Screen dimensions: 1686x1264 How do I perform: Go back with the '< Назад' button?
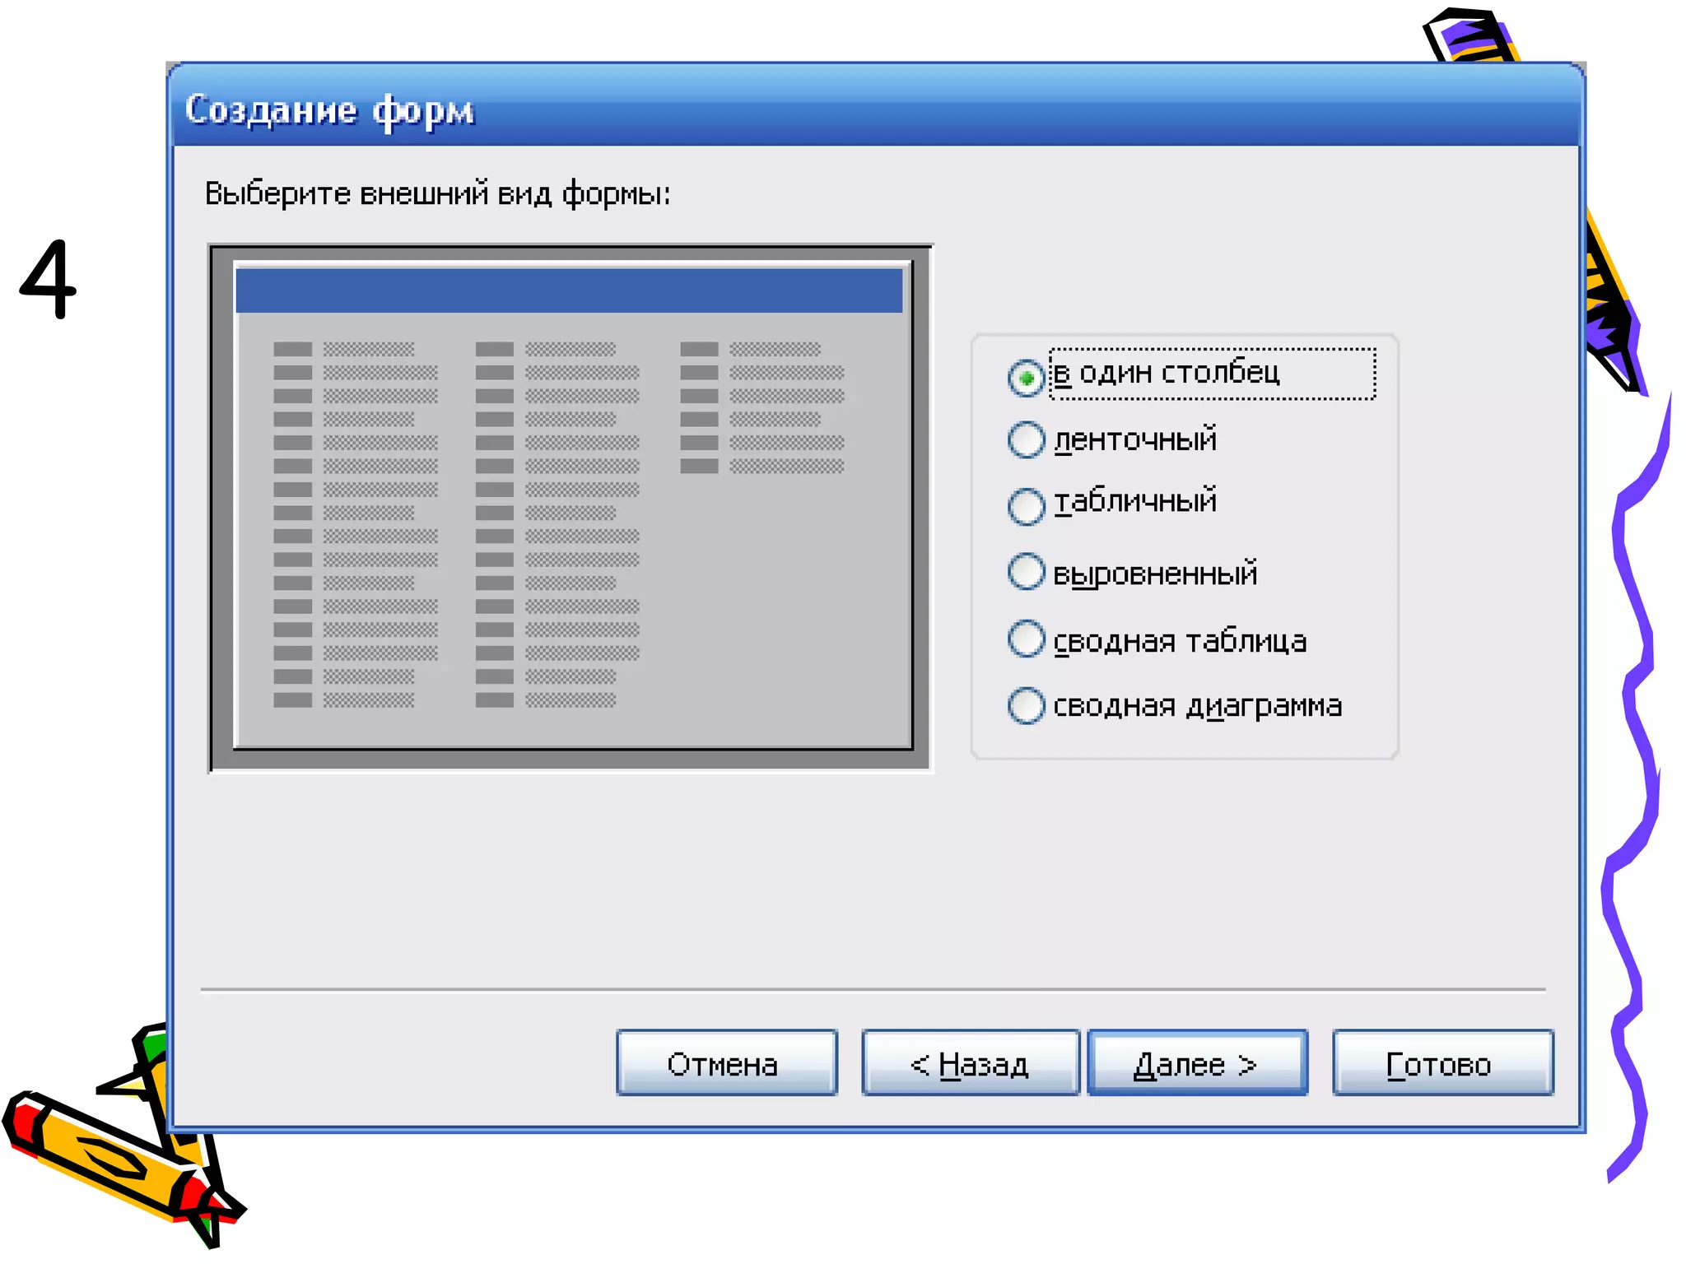pyautogui.click(x=970, y=1063)
